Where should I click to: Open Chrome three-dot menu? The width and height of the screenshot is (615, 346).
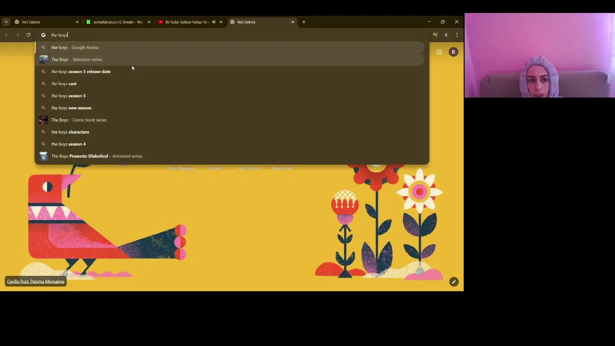pyautogui.click(x=456, y=35)
